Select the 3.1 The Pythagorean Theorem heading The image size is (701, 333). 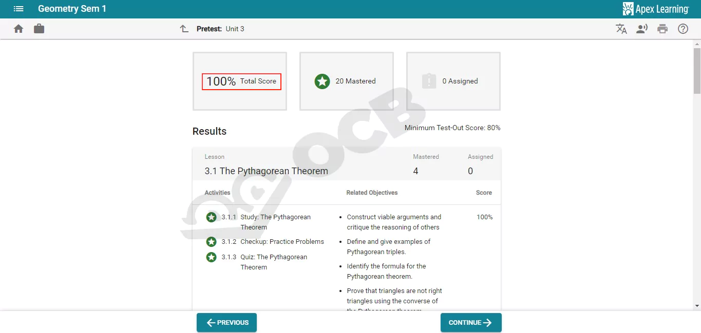[x=266, y=171]
